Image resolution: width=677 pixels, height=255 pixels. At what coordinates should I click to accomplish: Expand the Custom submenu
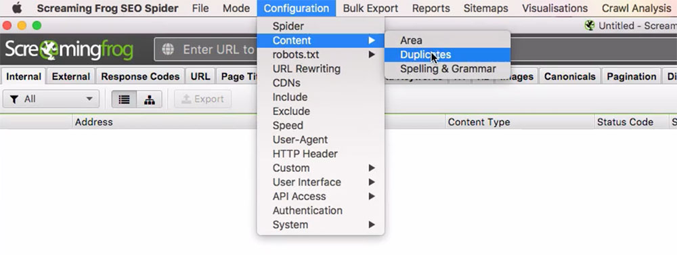coord(320,168)
